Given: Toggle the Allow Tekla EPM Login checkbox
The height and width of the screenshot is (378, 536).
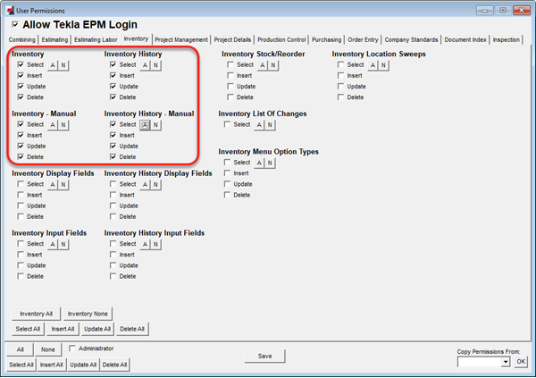Looking at the screenshot, I should coord(15,25).
